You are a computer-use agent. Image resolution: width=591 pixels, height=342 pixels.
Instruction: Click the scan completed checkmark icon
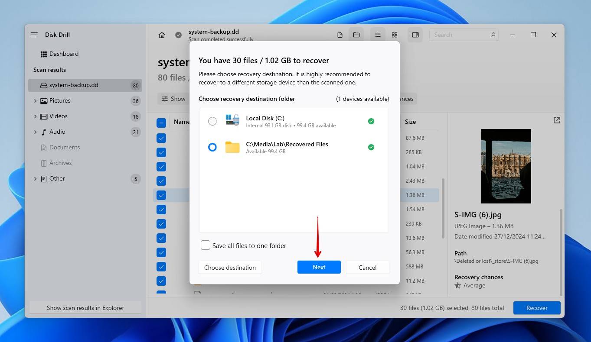coord(178,35)
